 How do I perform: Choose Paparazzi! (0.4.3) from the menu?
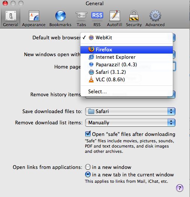click(127, 64)
